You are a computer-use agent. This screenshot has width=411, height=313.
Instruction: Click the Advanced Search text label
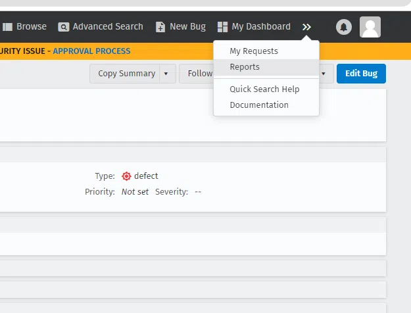(x=108, y=27)
